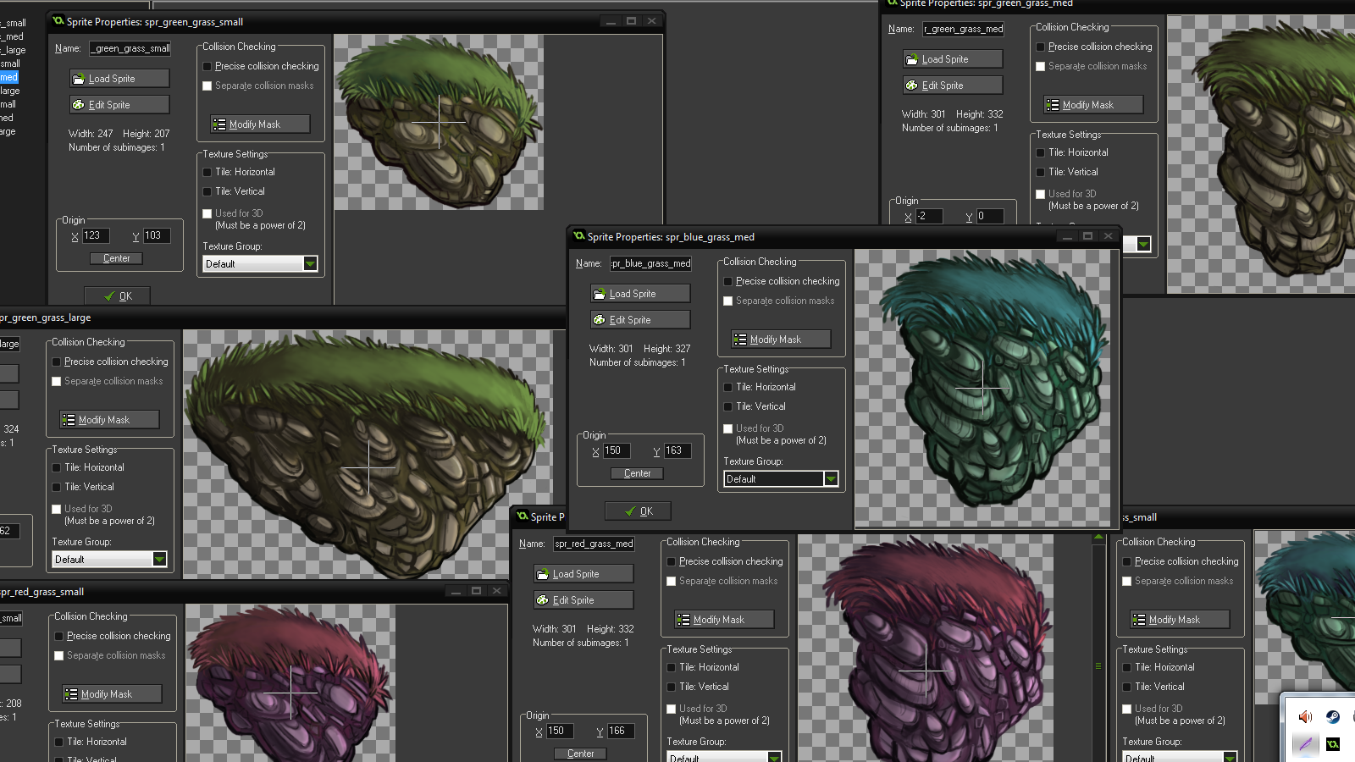Click Load Sprite in spr_green_grass_med window

pos(952,58)
